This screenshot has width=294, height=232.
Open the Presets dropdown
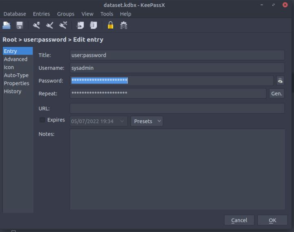pyautogui.click(x=147, y=121)
